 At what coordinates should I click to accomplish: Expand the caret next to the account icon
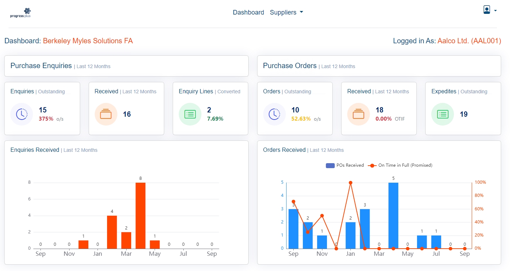click(495, 11)
